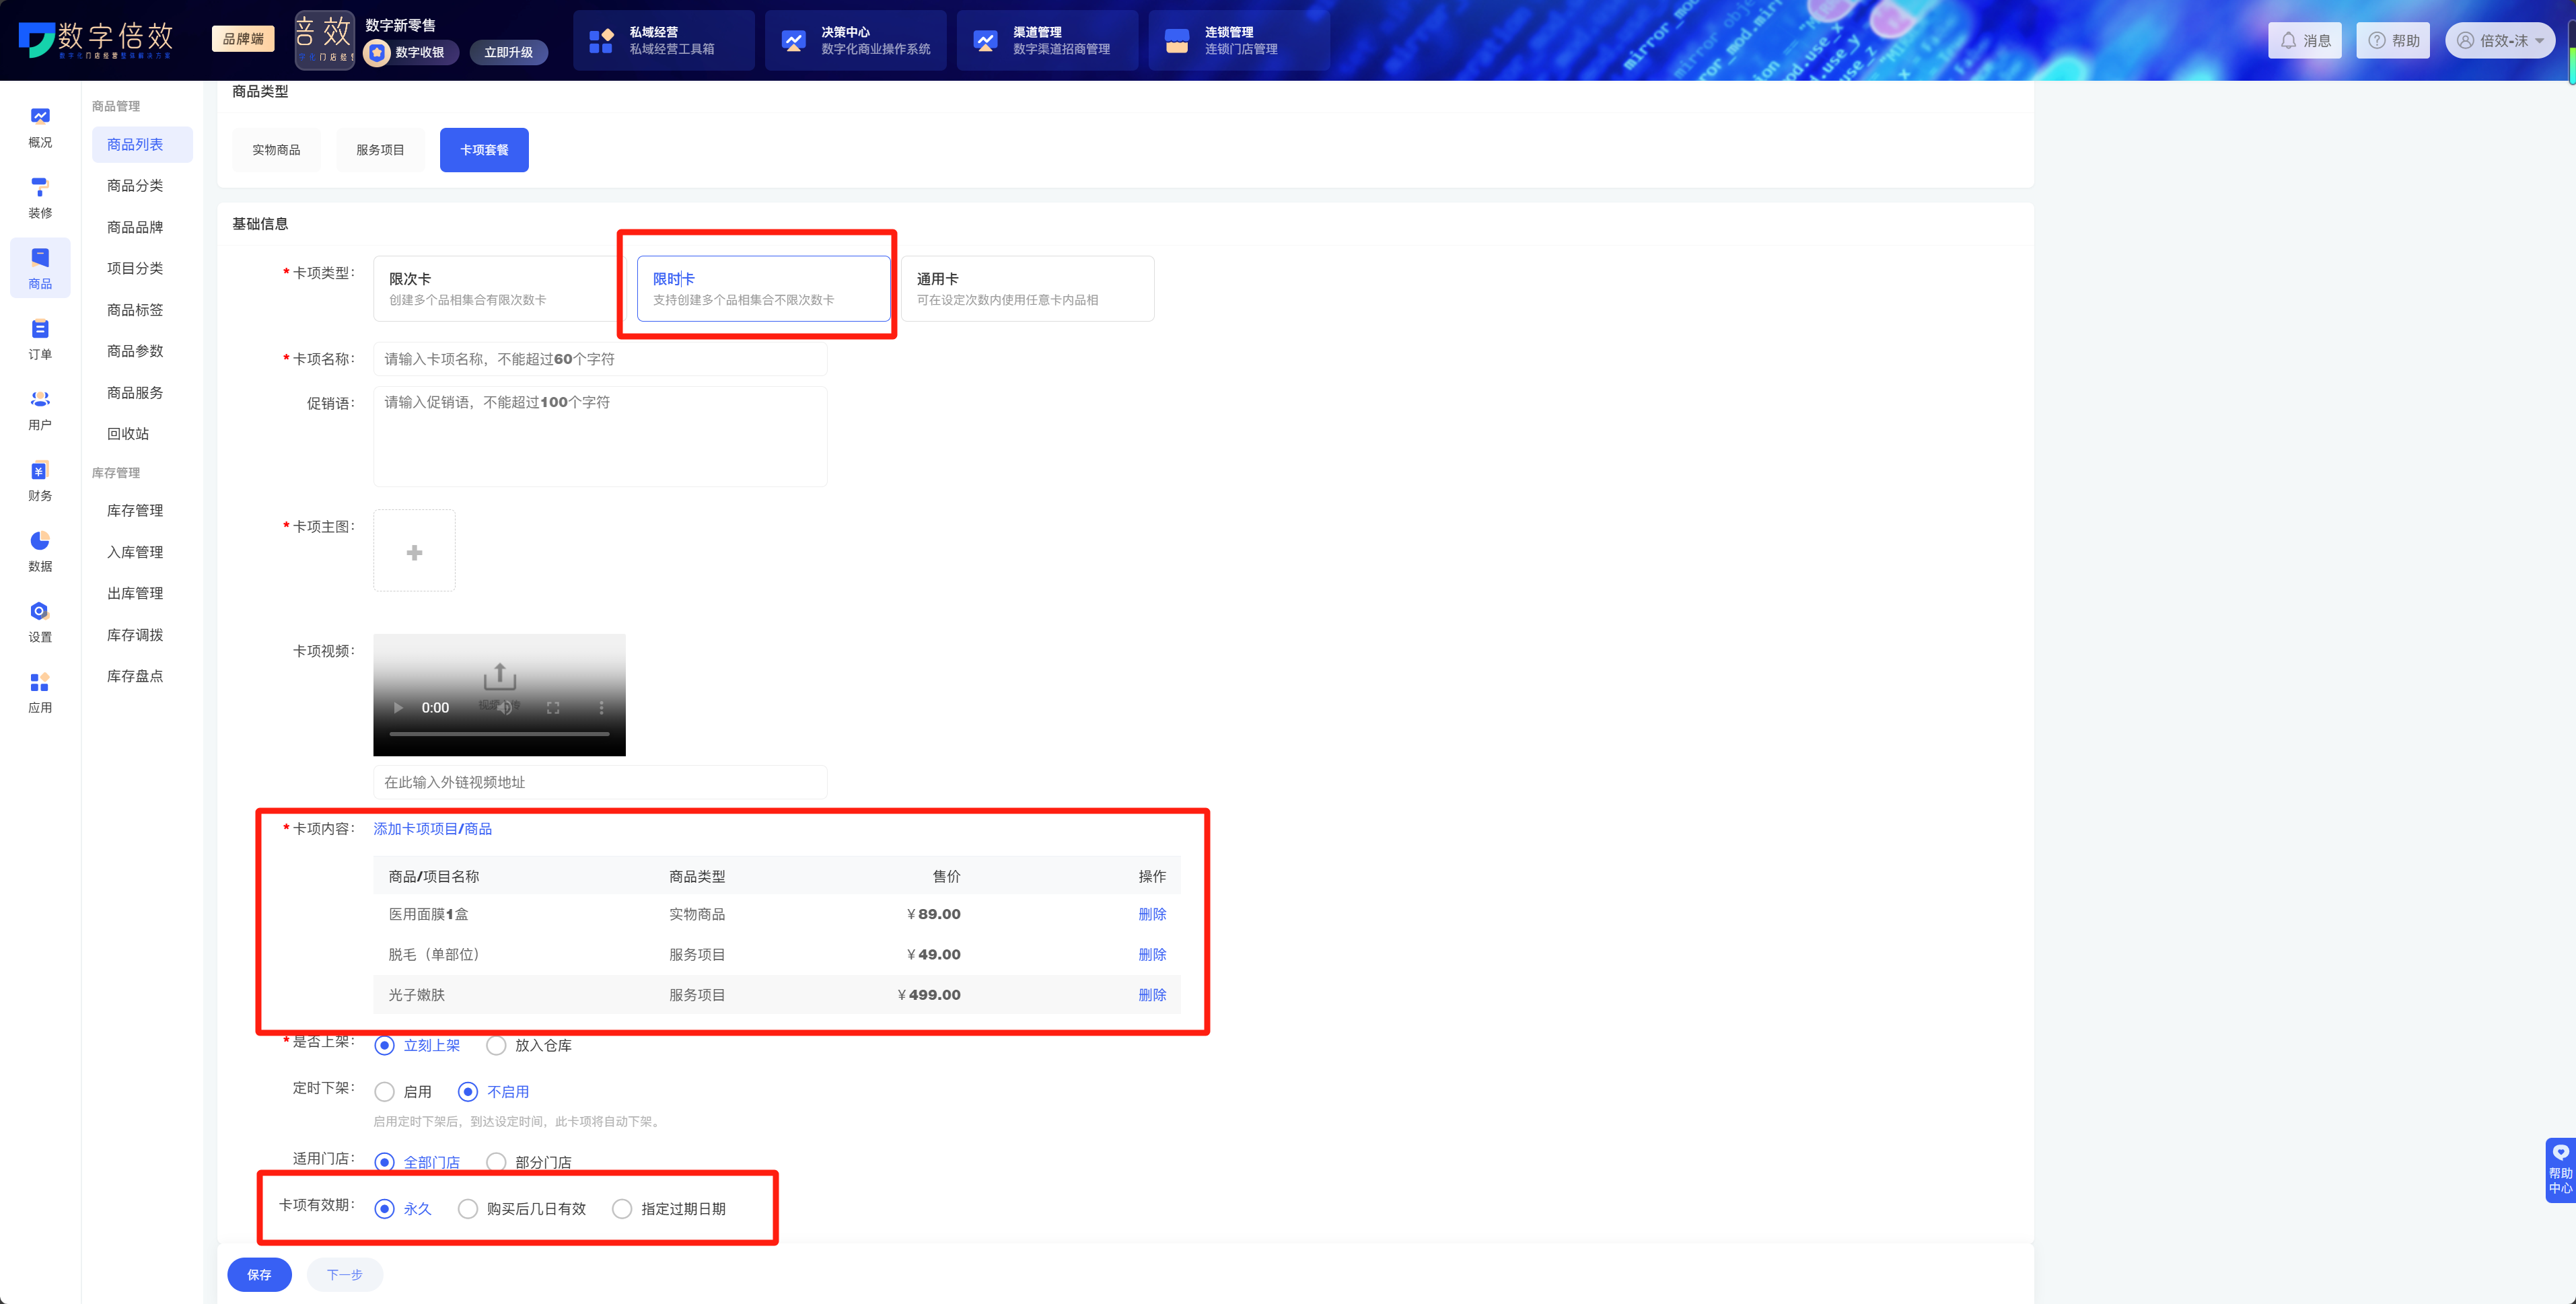Select 不启用 for 定时下架

468,1091
